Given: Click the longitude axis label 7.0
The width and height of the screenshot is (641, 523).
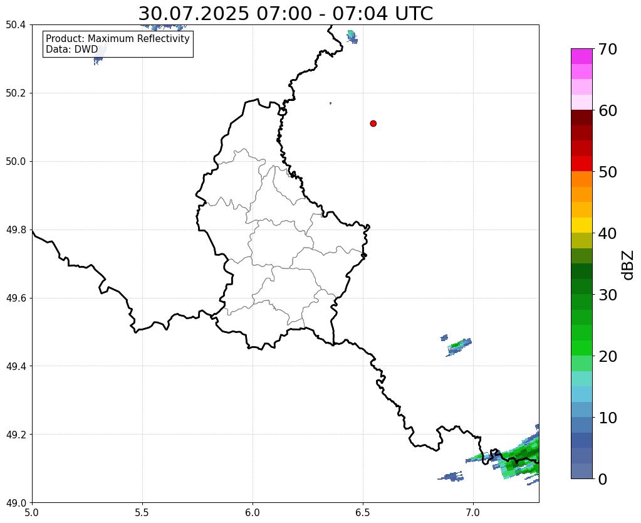Looking at the screenshot, I should point(473,513).
